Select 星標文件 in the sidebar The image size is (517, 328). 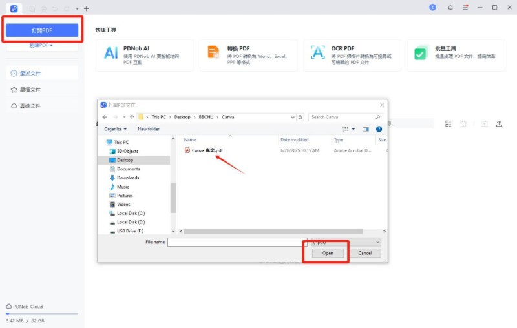pyautogui.click(x=42, y=90)
